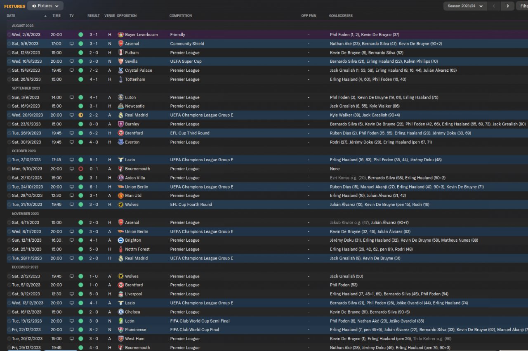Click the tick circle beside Fri, 22/12/2023
Viewport: 528px width, 351px height.
pyautogui.click(x=9, y=330)
